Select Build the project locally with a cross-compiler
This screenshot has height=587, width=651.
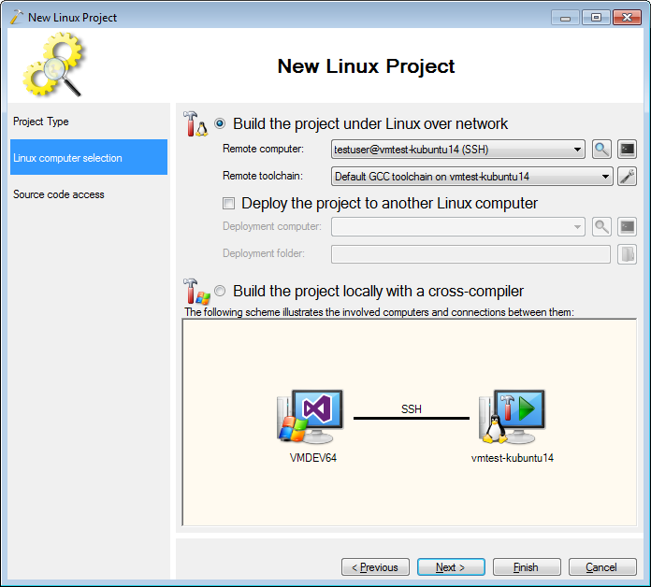tap(220, 291)
